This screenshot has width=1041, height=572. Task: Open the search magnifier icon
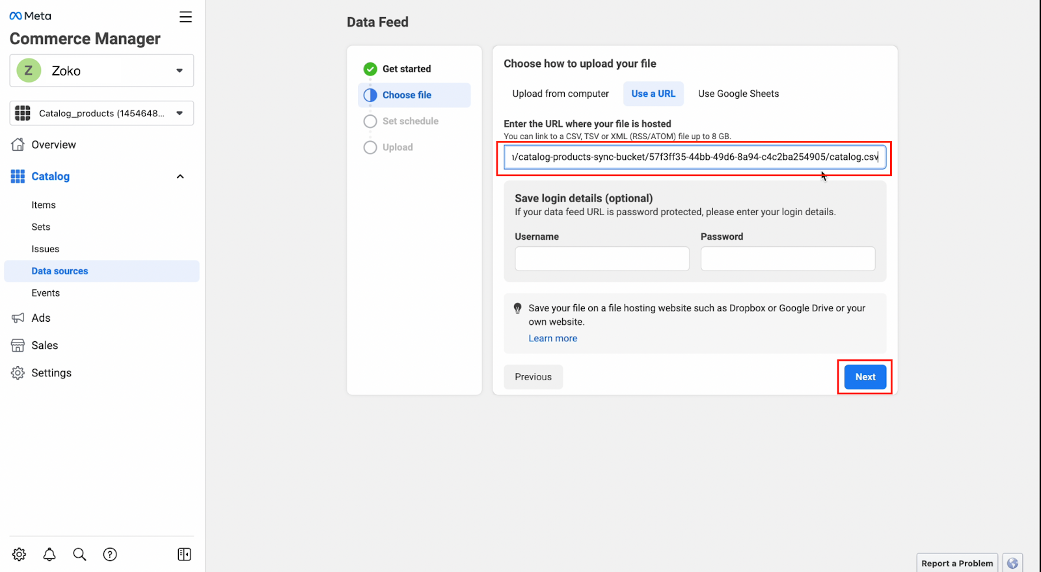[x=79, y=554]
